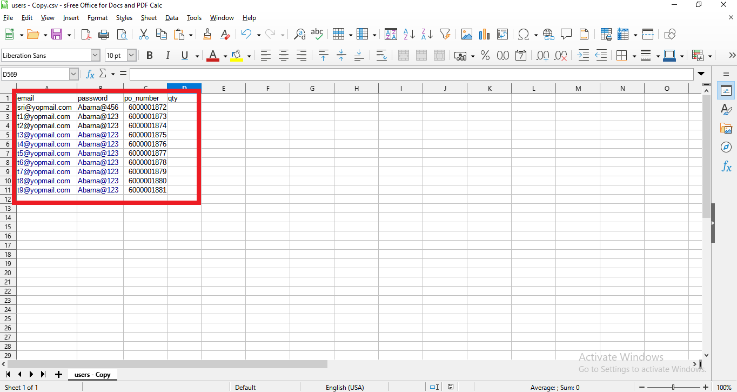737x392 pixels.
Task: Open the Format menu
Action: (x=98, y=18)
